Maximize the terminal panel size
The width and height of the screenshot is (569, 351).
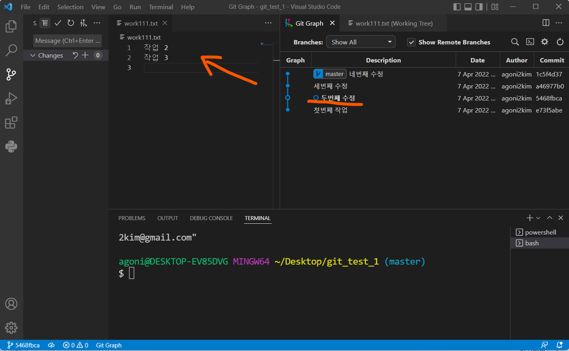coord(550,218)
